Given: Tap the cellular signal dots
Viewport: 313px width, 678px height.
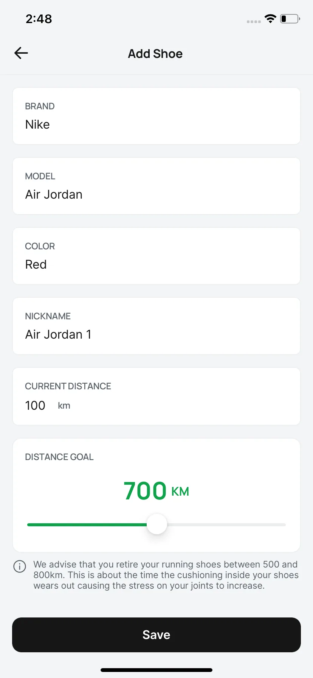Looking at the screenshot, I should pos(254,22).
